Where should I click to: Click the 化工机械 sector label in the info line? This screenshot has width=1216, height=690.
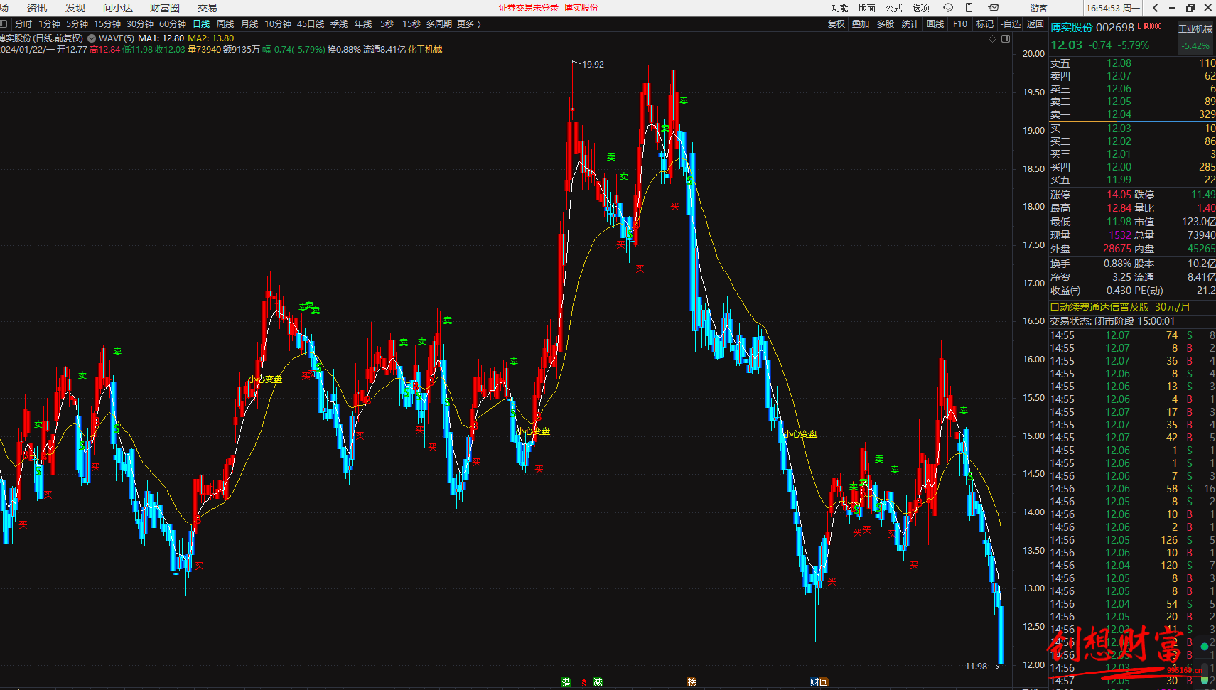[425, 50]
